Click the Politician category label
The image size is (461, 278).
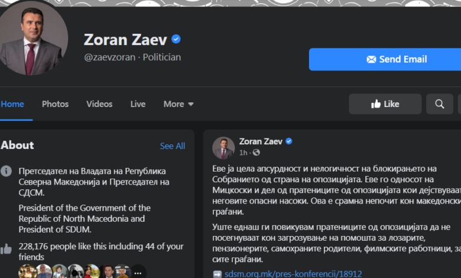pyautogui.click(x=162, y=57)
